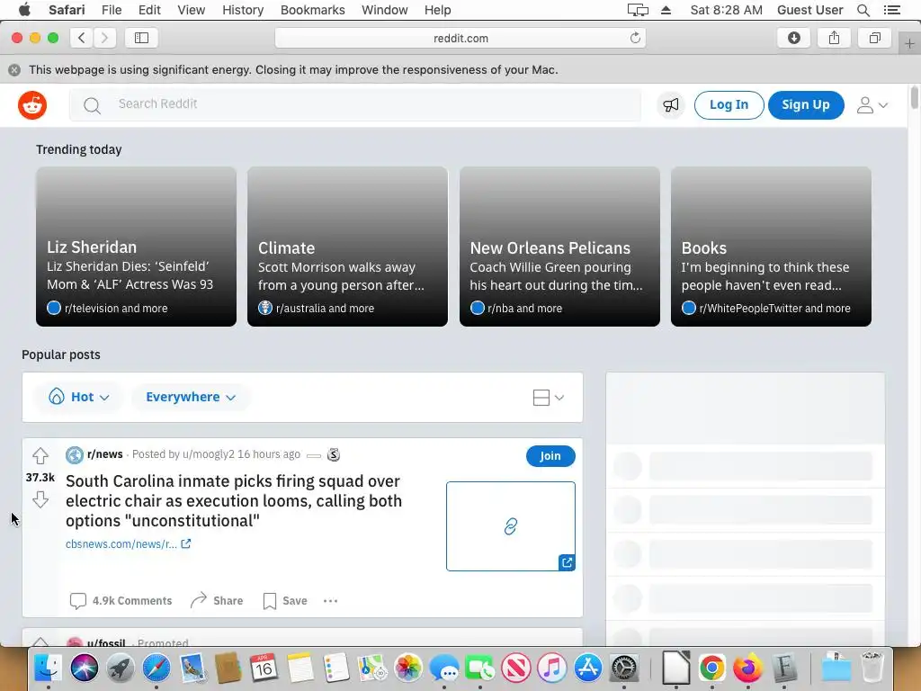Open Trash in the Dock
The width and height of the screenshot is (921, 691).
(x=872, y=669)
